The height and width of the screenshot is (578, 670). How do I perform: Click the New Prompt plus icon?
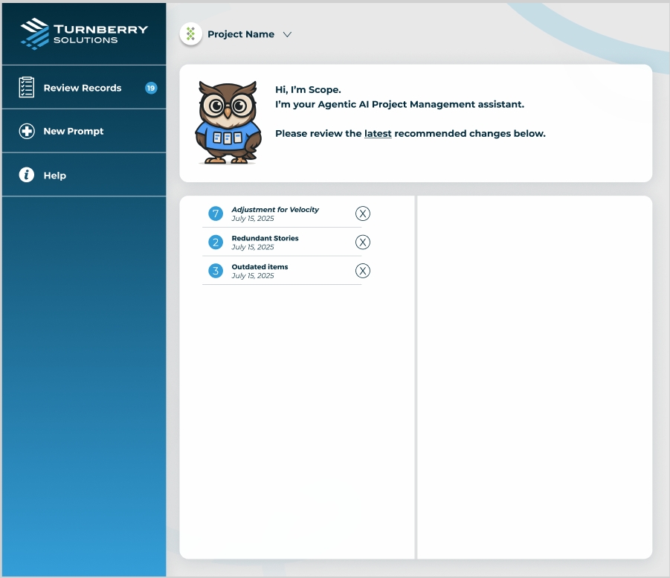pos(27,132)
